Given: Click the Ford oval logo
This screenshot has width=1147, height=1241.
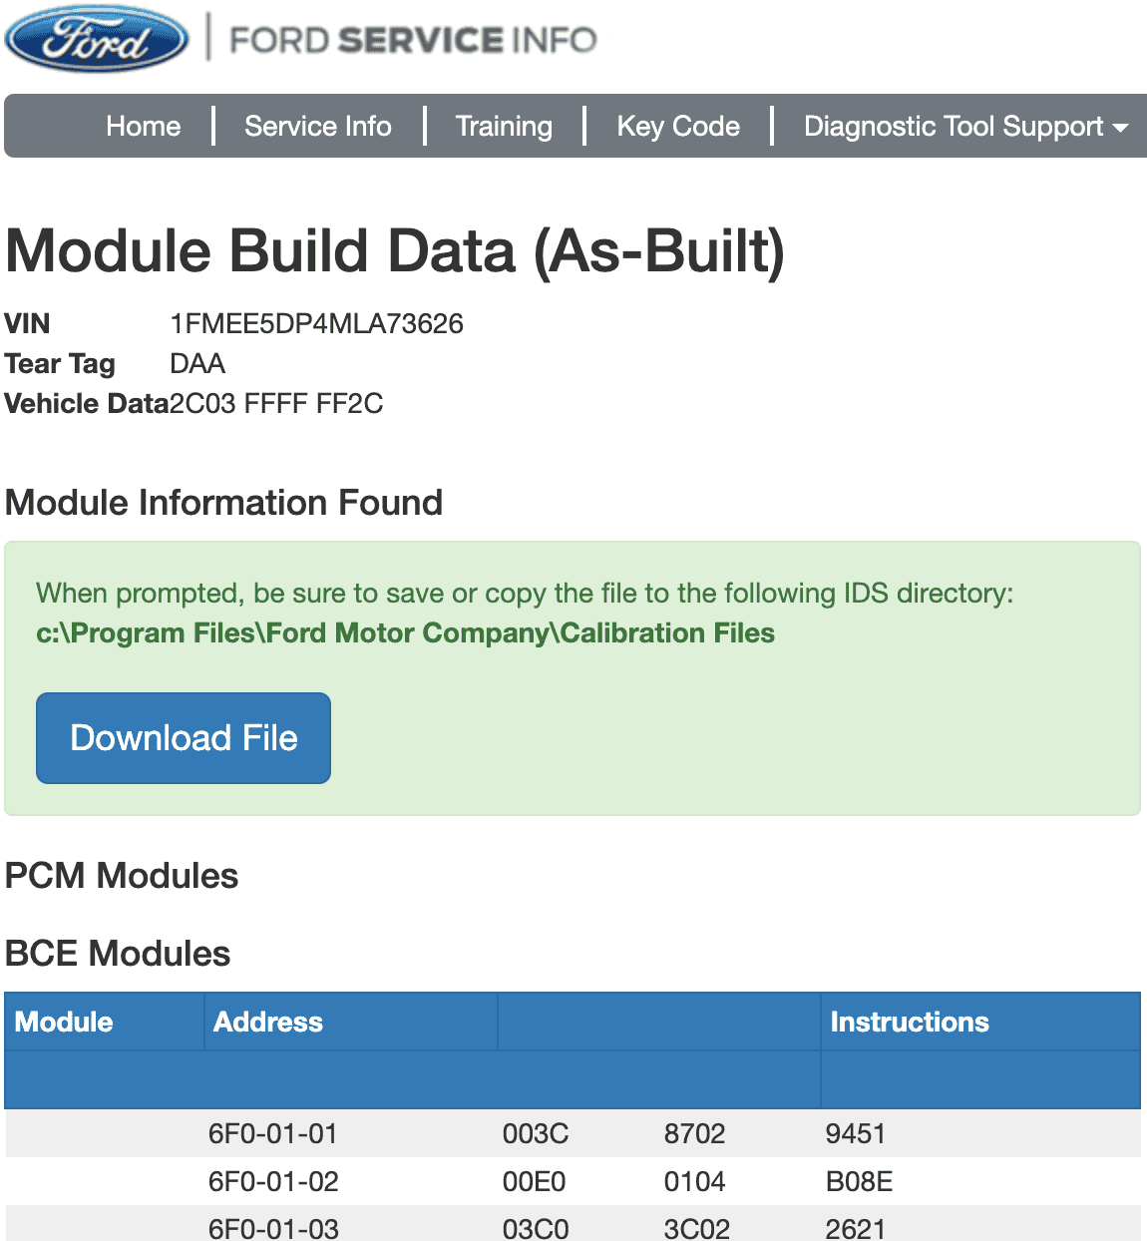Looking at the screenshot, I should pyautogui.click(x=97, y=39).
